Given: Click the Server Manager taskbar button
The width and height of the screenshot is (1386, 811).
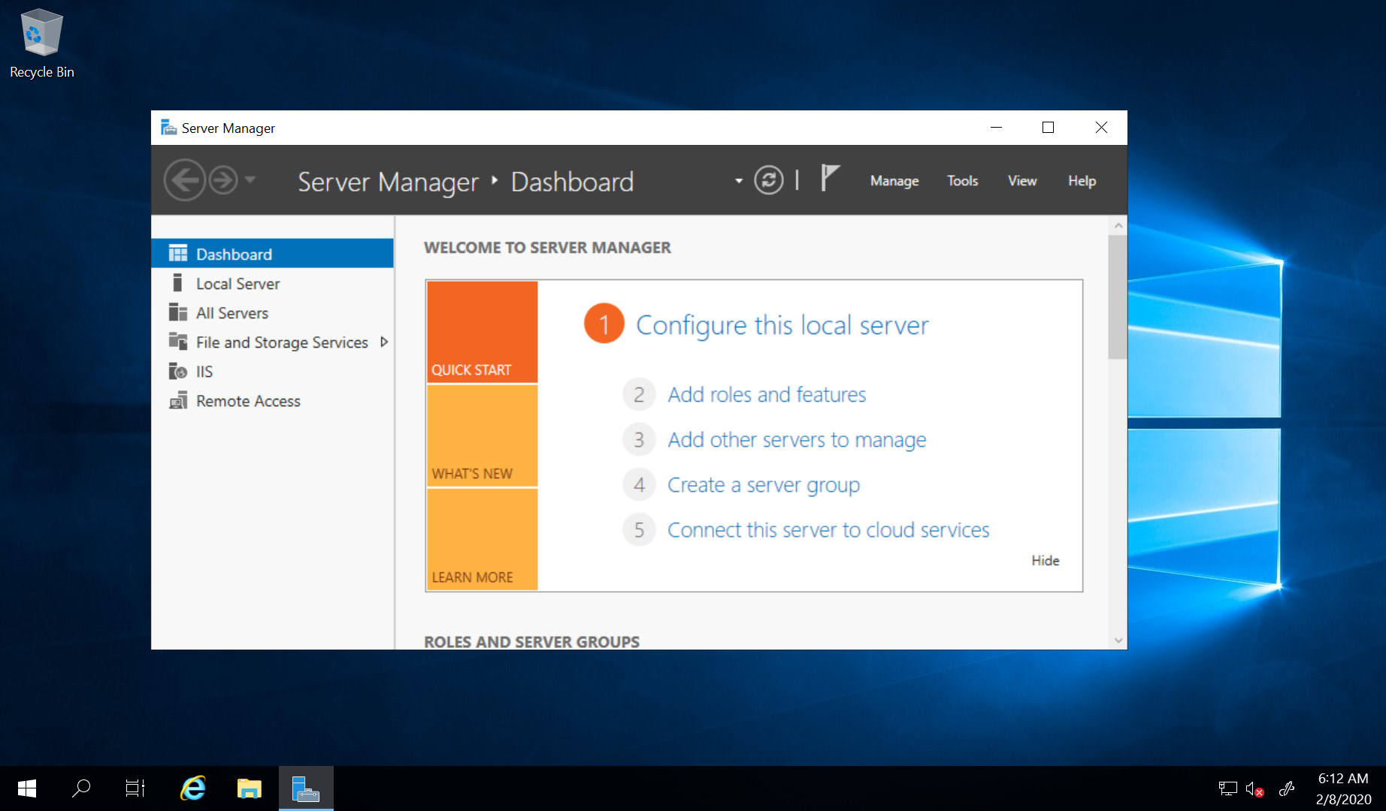Looking at the screenshot, I should 306,788.
